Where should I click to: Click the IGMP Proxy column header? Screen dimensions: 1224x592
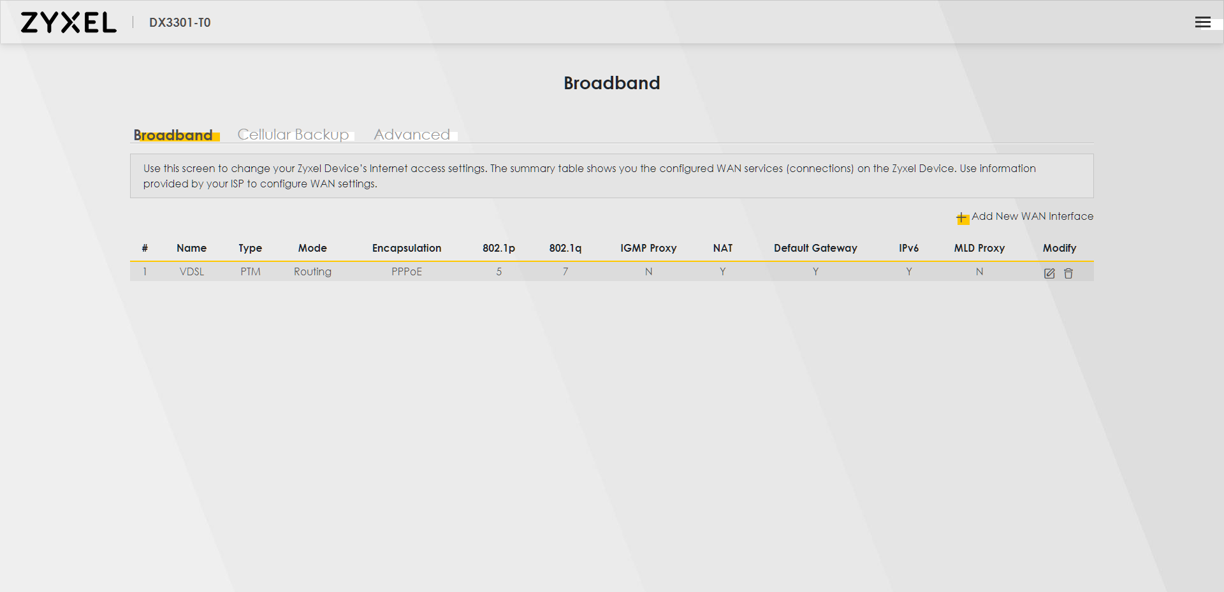648,248
